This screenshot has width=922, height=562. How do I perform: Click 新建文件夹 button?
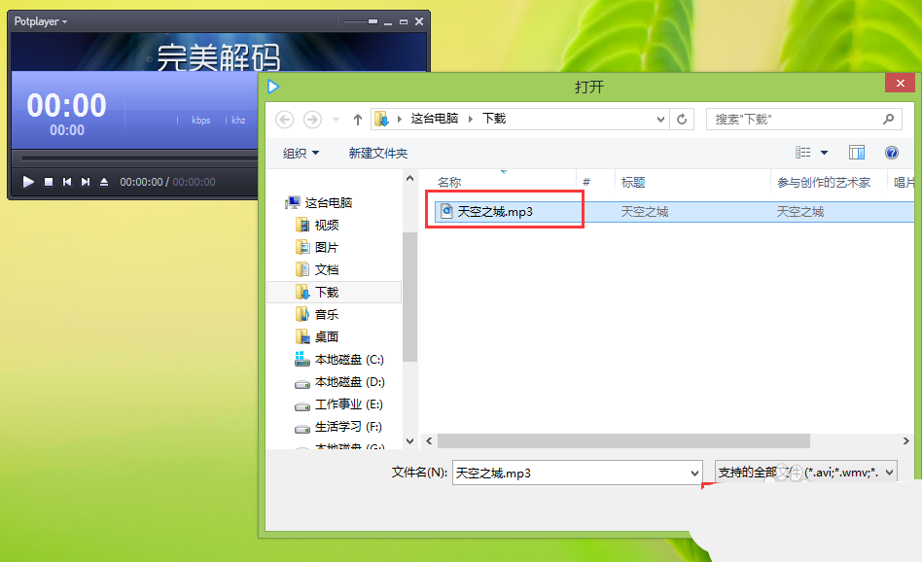point(377,154)
